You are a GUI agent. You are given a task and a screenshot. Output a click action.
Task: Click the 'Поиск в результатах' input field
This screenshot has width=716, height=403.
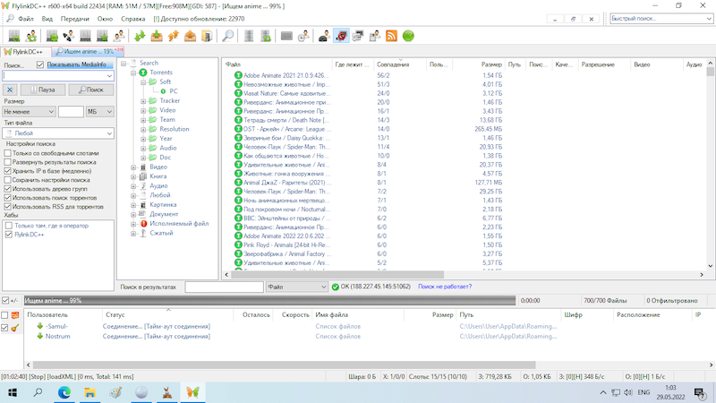coord(223,287)
